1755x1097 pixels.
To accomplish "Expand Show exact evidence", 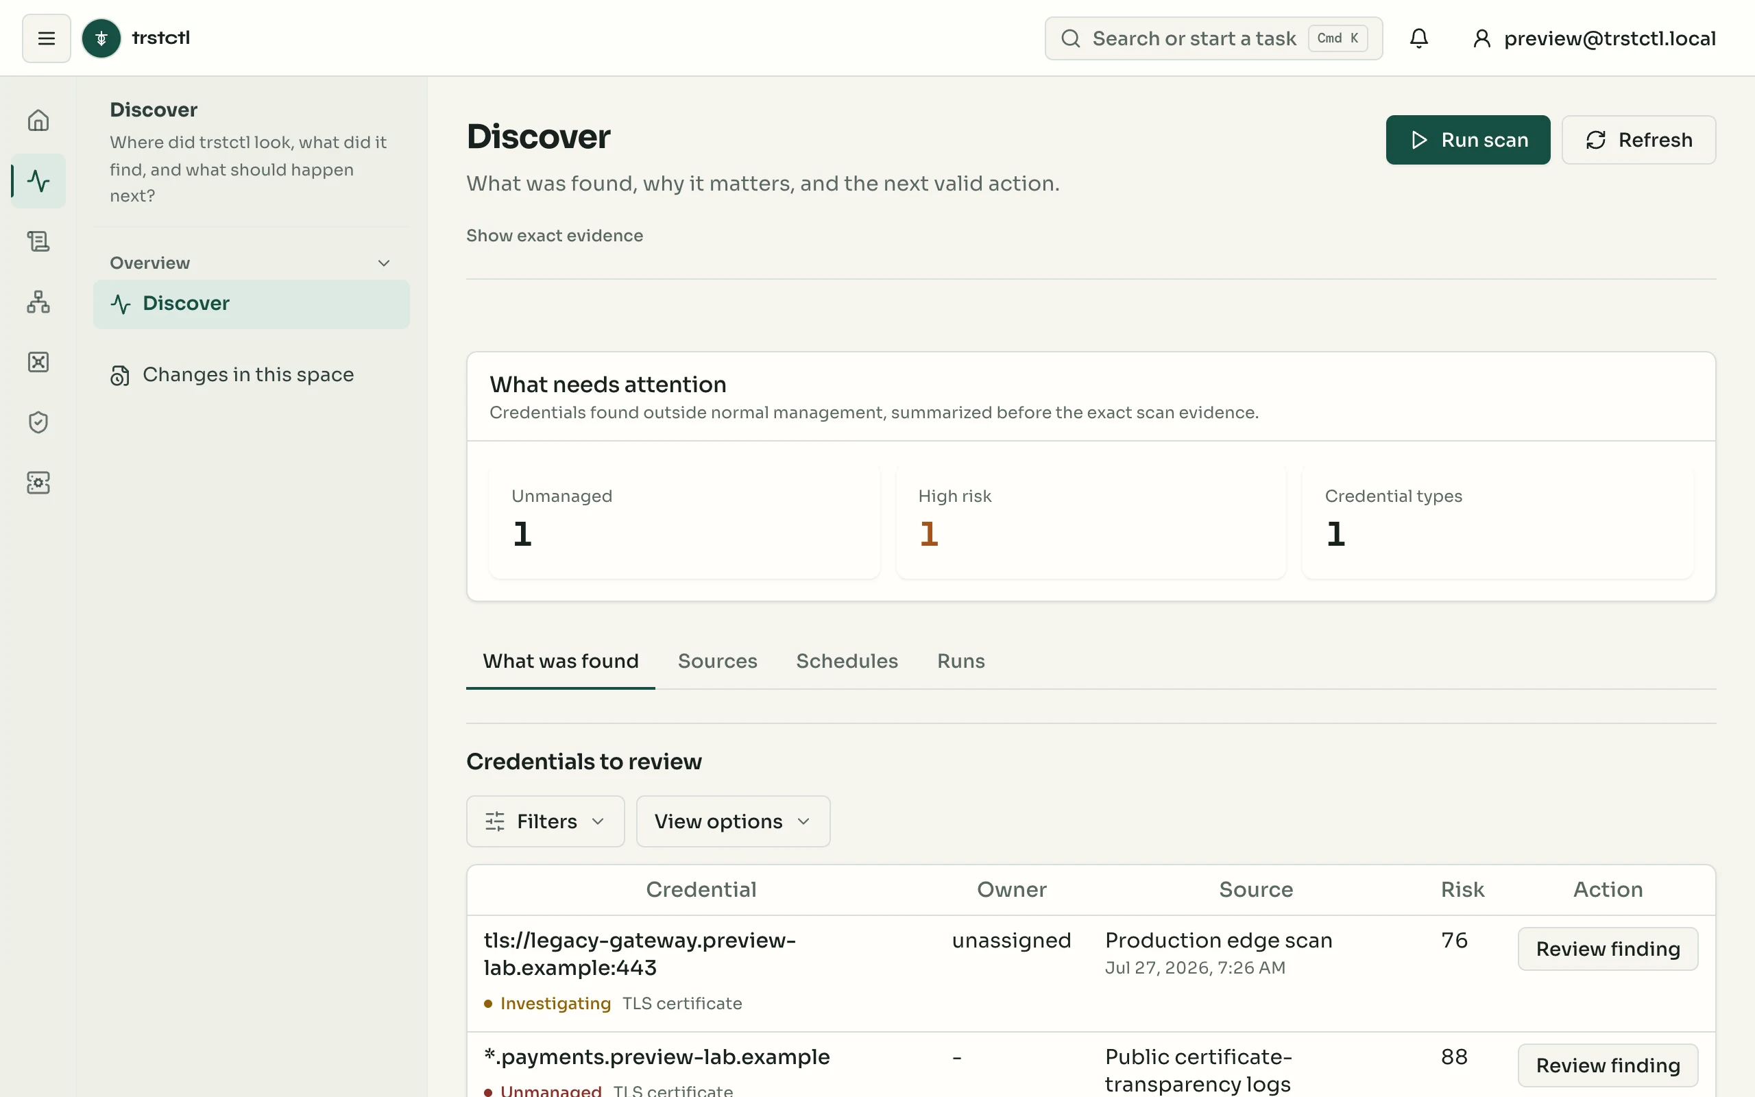I will pyautogui.click(x=554, y=236).
